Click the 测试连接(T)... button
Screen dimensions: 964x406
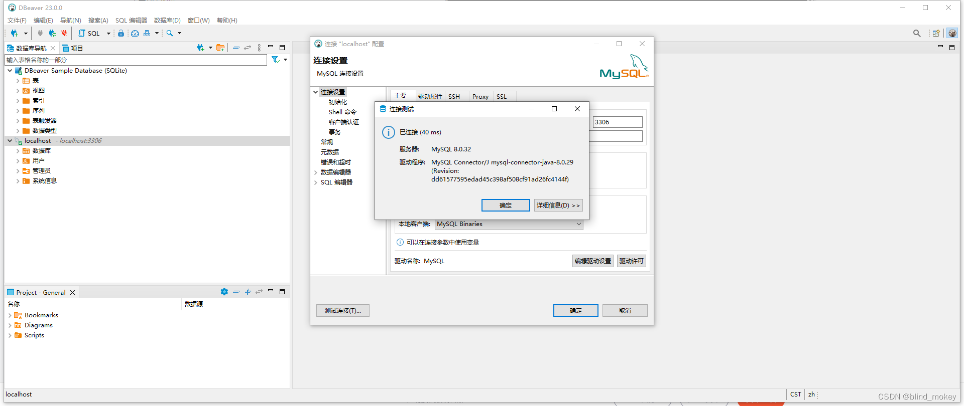[x=343, y=311]
